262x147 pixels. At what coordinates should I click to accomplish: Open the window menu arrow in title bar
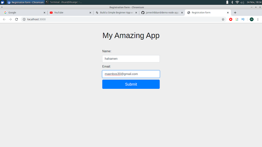(x=2, y=7)
